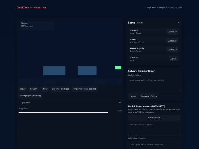This screenshot has width=199, height=149.
Task: Click the Carregar código button
Action: point(149,96)
